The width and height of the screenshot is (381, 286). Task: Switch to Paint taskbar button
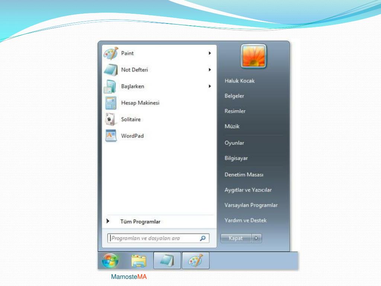196,260
